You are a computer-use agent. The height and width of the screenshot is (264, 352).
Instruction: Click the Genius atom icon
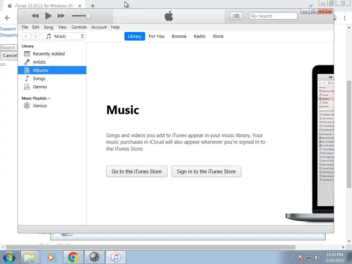click(27, 106)
